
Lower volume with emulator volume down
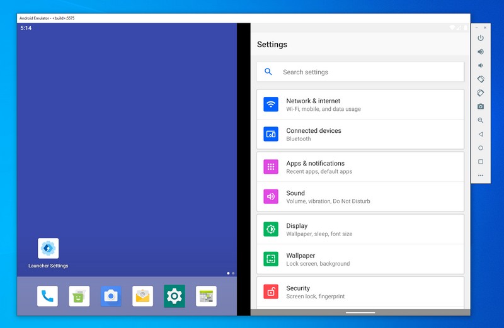[481, 65]
